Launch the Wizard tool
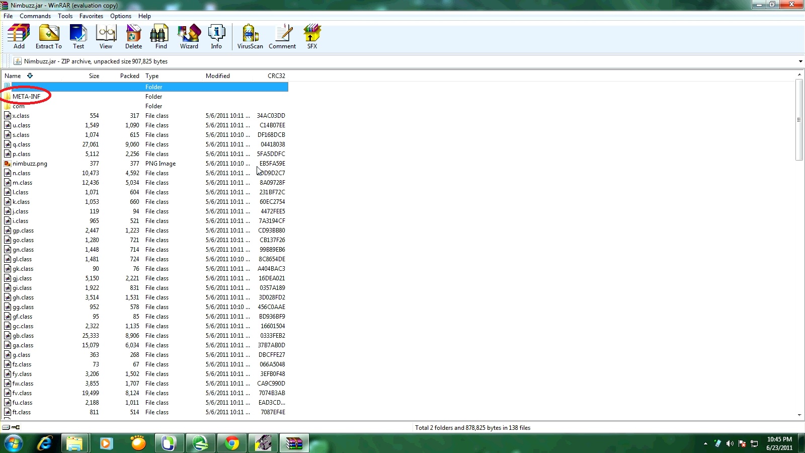805x453 pixels. coord(189,36)
